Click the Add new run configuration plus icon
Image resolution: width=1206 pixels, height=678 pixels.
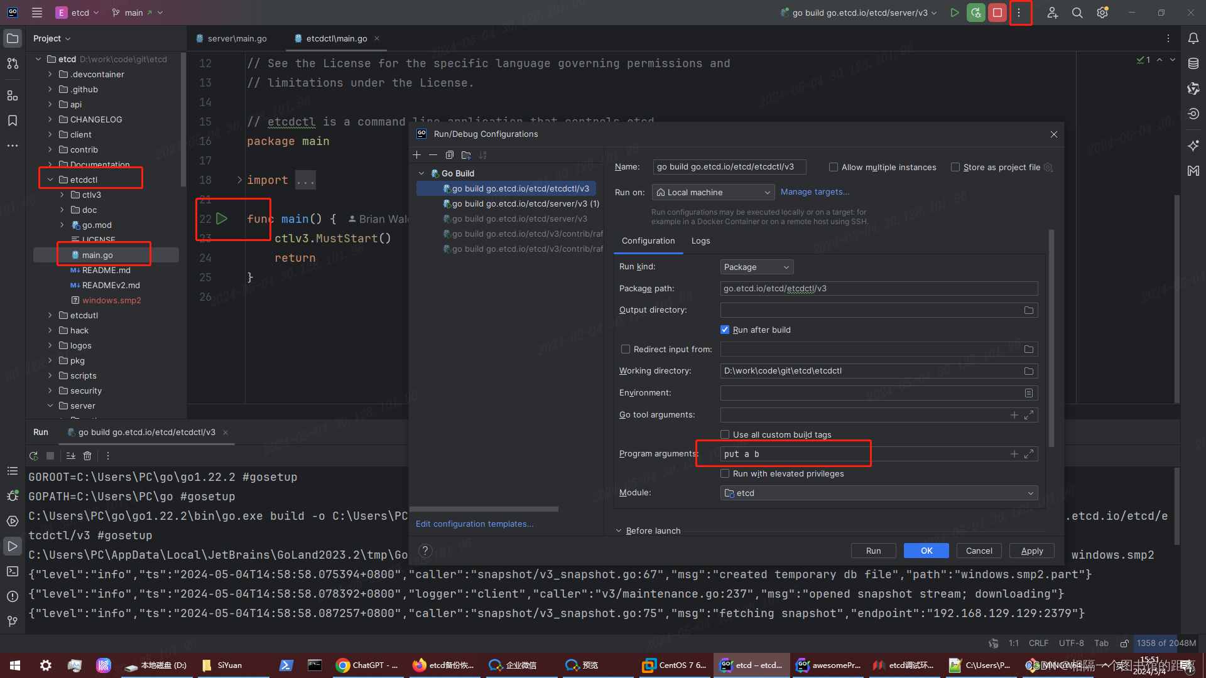[x=418, y=155]
